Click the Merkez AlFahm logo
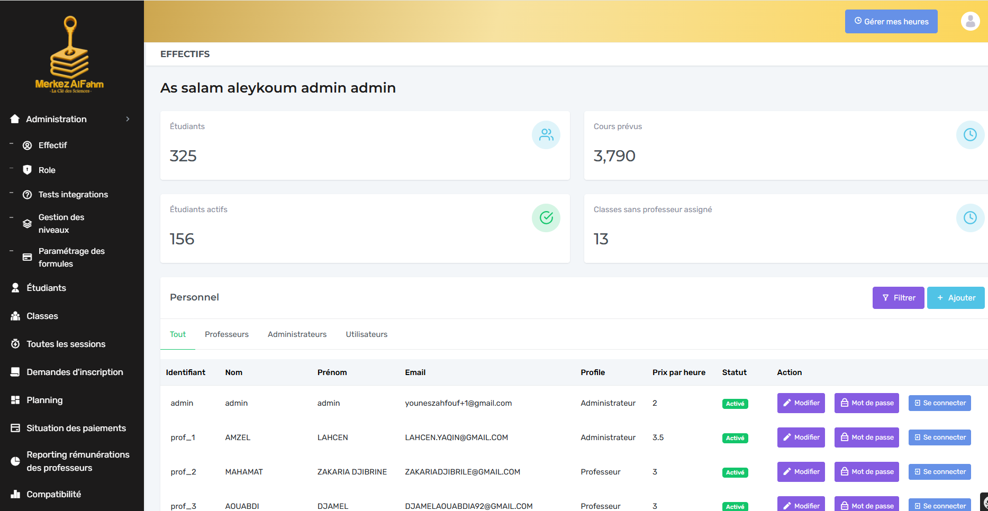This screenshot has height=511, width=988. coord(69,55)
